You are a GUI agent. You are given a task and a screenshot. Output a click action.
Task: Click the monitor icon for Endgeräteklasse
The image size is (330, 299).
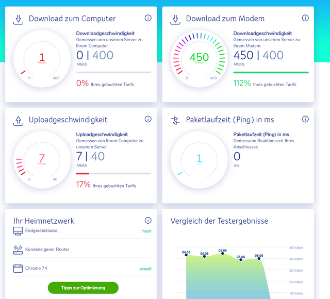pos(18,231)
